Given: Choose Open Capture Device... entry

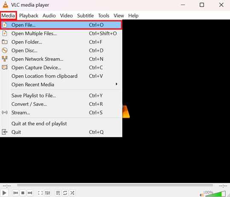Looking at the screenshot, I should (x=61, y=67).
